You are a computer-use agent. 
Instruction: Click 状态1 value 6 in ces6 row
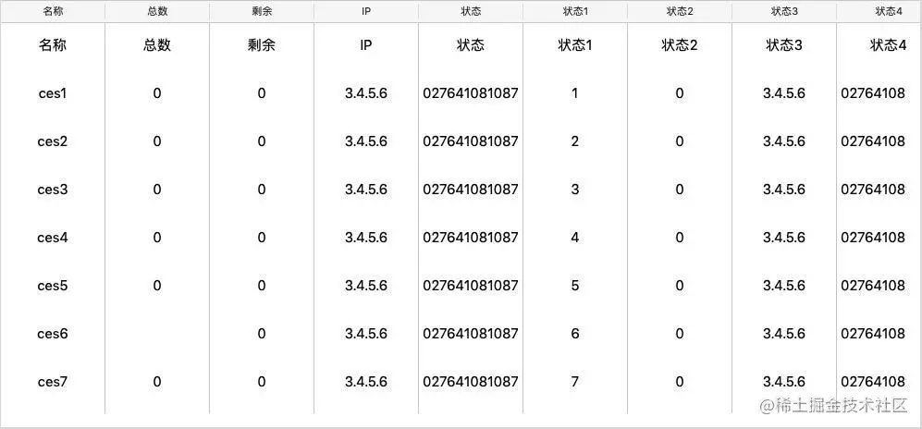(x=574, y=334)
